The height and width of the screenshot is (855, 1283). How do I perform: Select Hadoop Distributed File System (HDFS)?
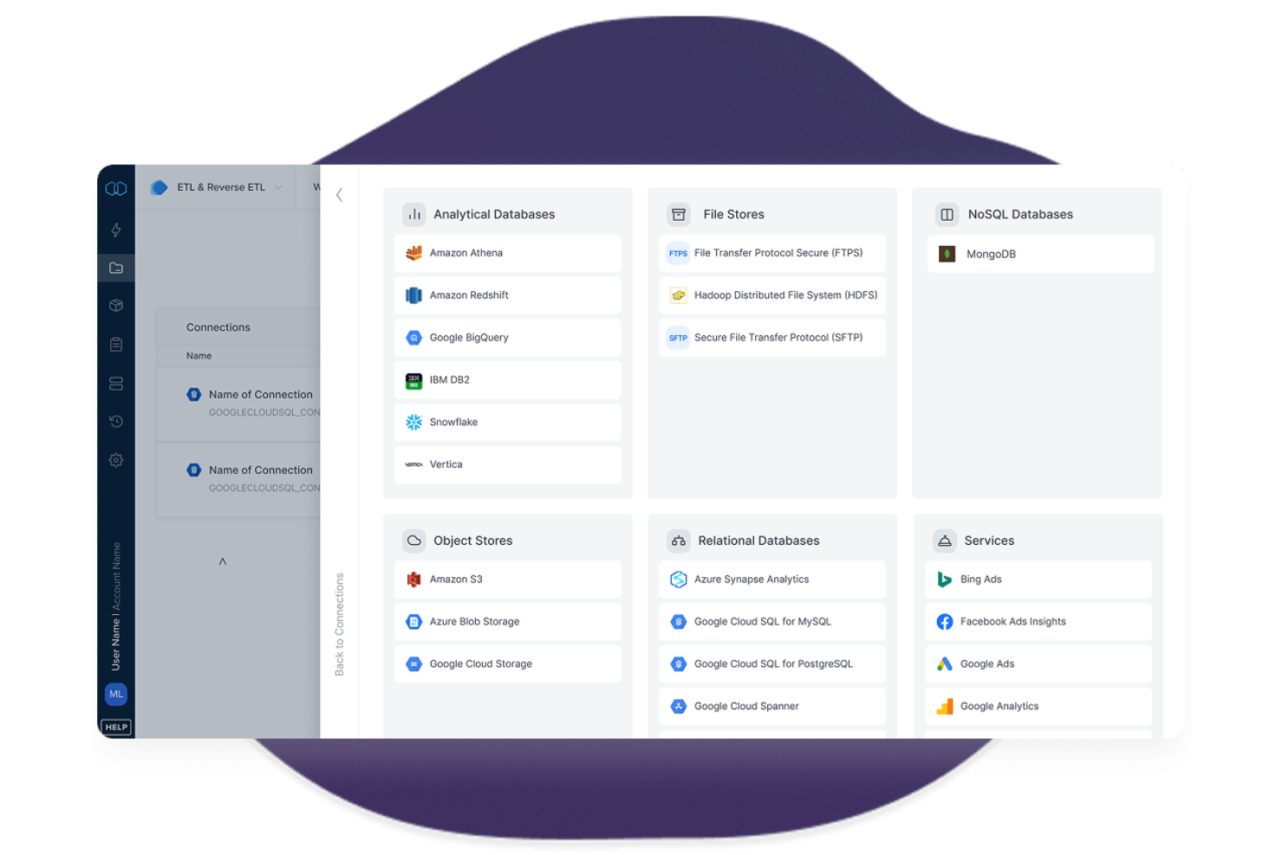coord(772,295)
